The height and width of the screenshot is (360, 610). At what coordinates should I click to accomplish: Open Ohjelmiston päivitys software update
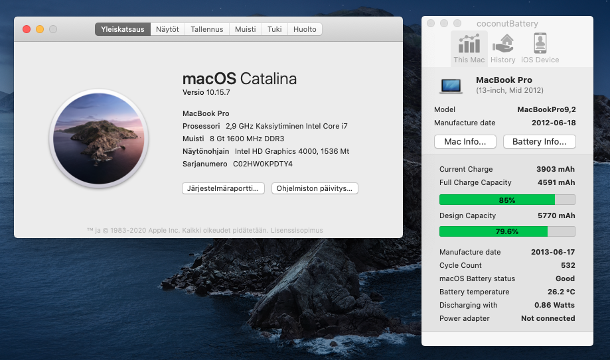click(x=315, y=188)
